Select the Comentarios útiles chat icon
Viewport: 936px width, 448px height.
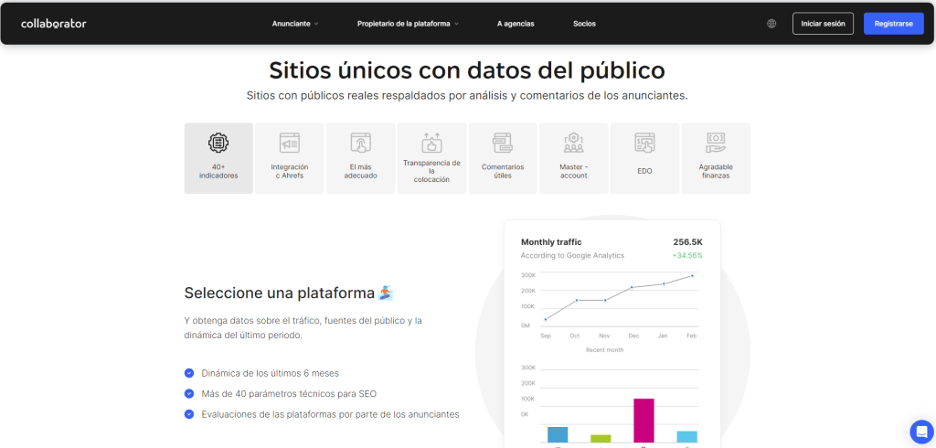pos(503,142)
